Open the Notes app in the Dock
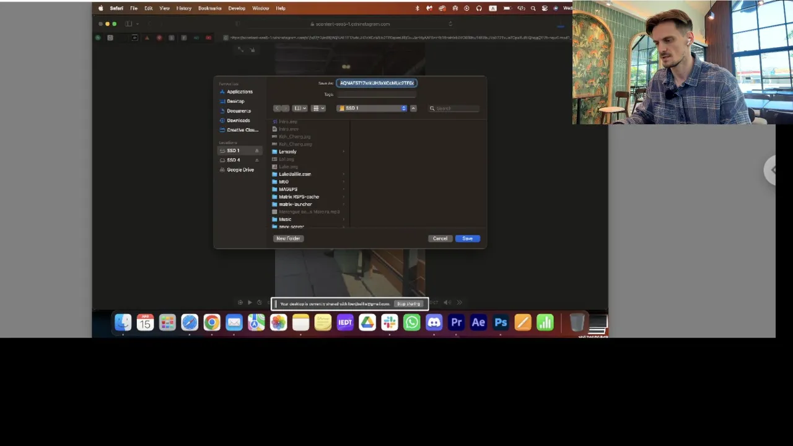 point(301,322)
